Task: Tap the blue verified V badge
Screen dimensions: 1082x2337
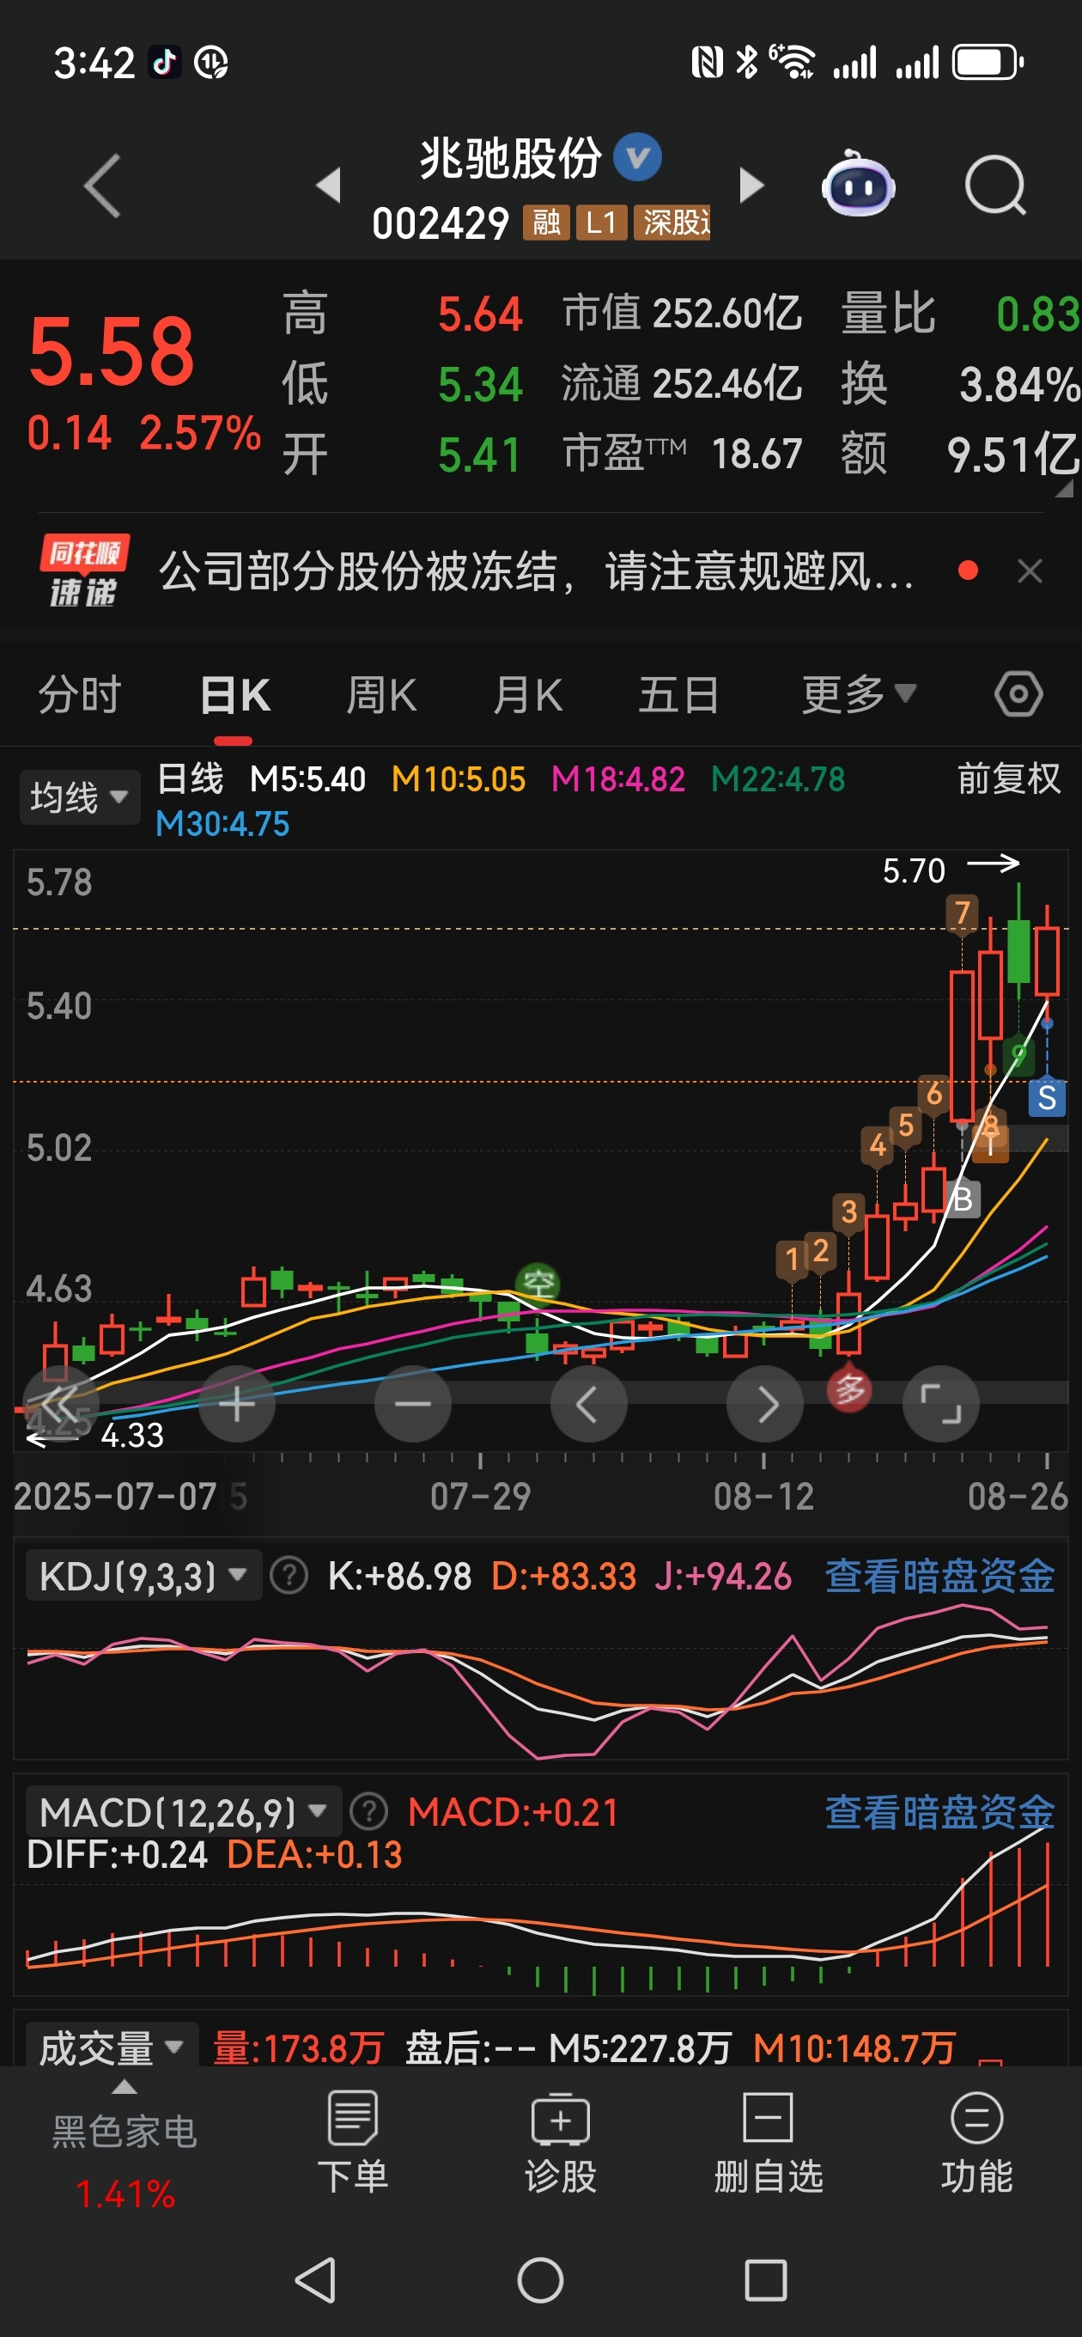Action: [637, 158]
